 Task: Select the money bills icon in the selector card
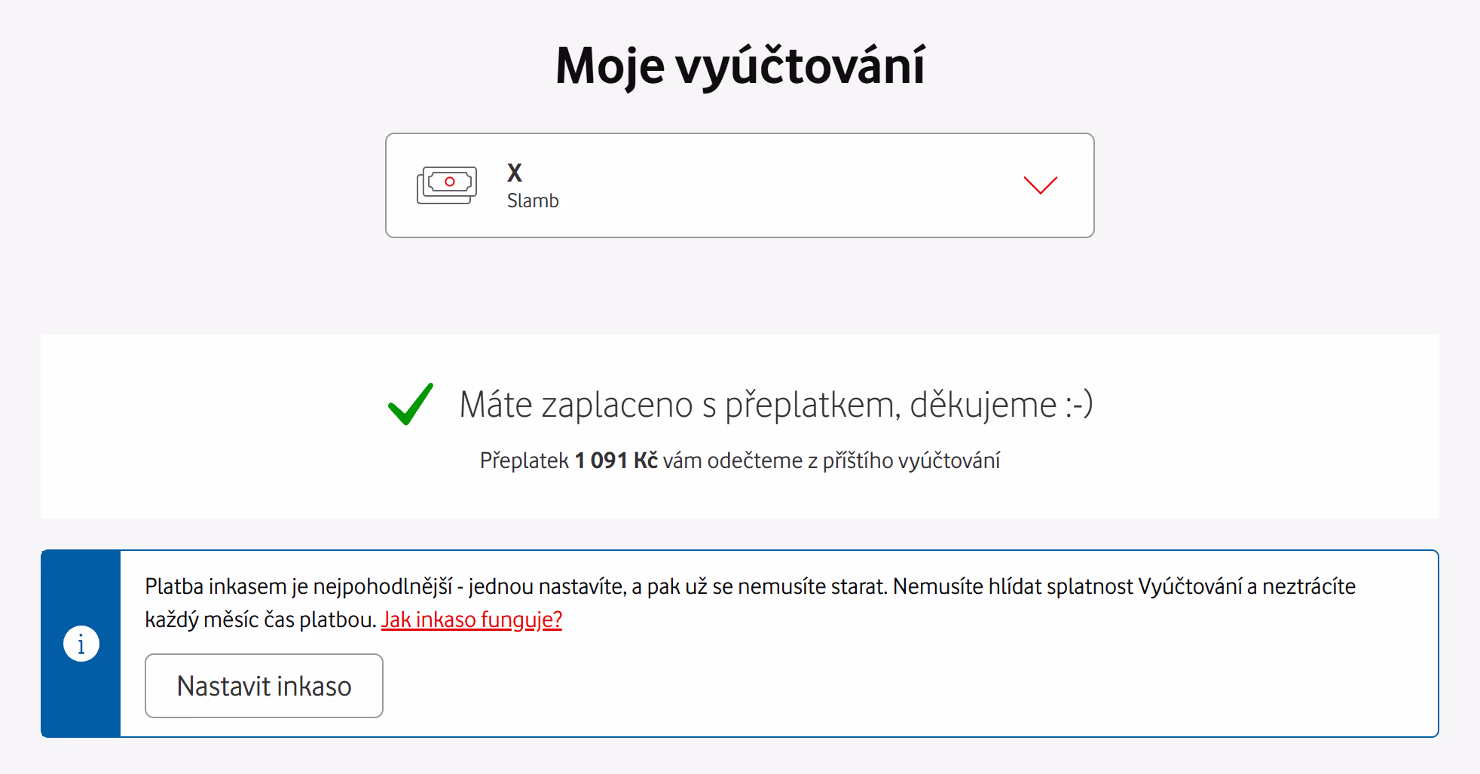(448, 185)
